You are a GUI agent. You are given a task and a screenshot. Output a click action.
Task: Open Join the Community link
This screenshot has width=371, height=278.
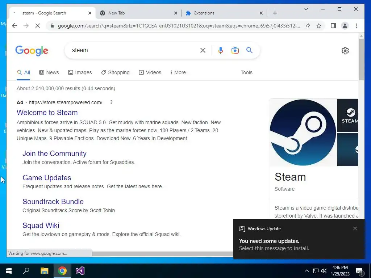click(x=54, y=153)
